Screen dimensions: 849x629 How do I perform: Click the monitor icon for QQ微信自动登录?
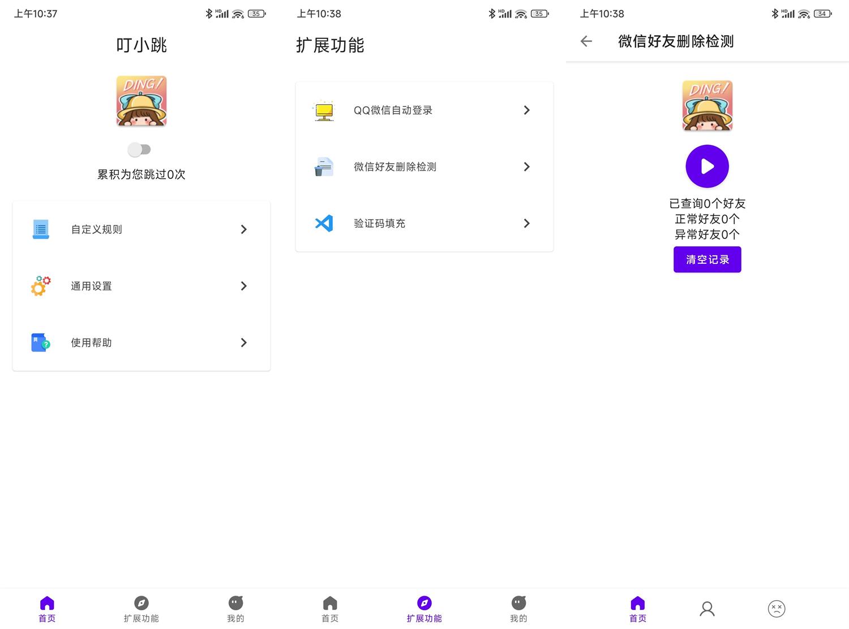click(323, 110)
